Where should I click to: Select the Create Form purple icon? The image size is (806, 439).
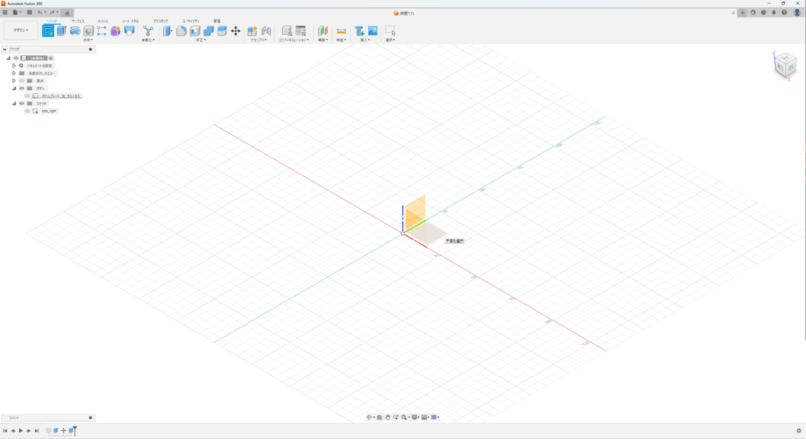click(116, 31)
